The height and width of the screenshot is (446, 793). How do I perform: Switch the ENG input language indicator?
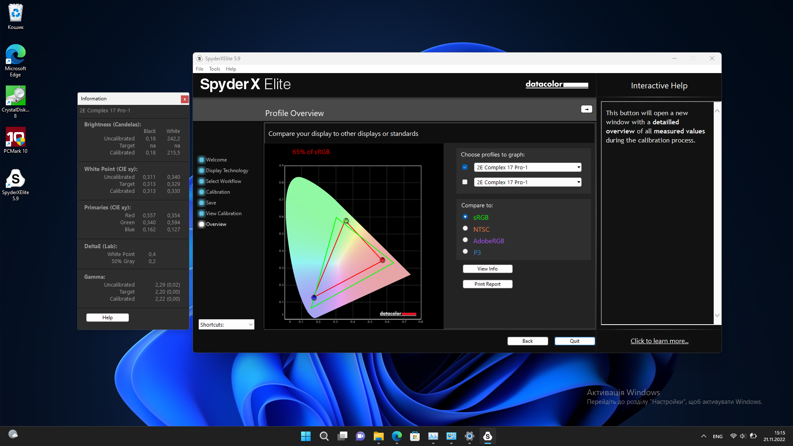point(718,437)
